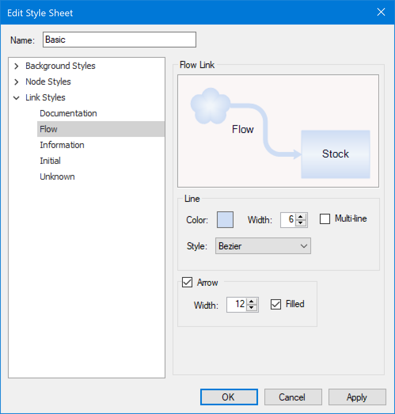The width and height of the screenshot is (395, 414).
Task: Click the Apply button
Action: [357, 397]
